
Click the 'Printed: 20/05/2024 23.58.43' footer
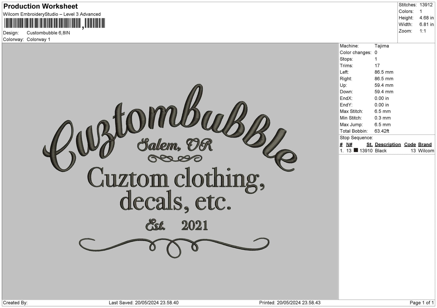click(x=290, y=303)
